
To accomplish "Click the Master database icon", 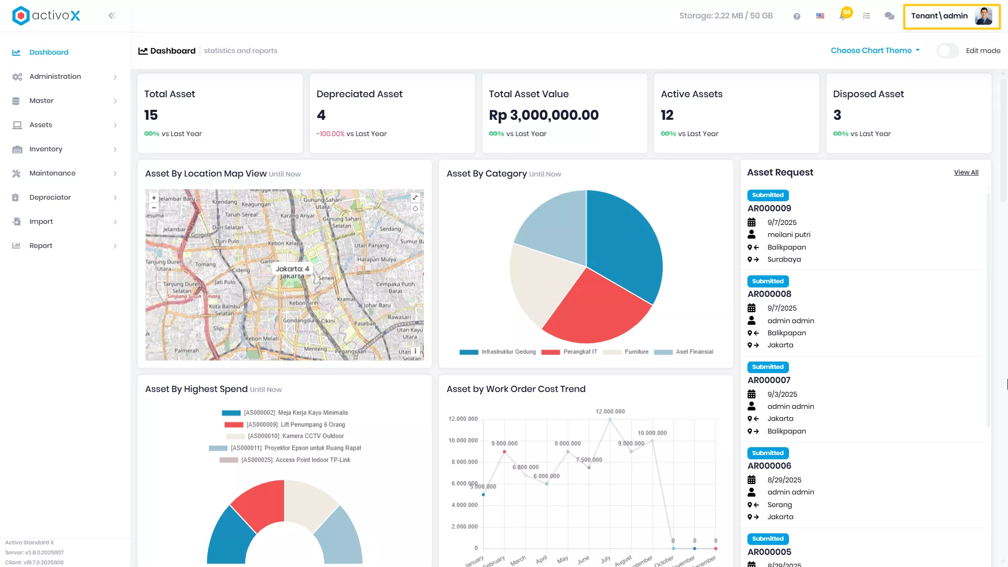I will click(16, 101).
